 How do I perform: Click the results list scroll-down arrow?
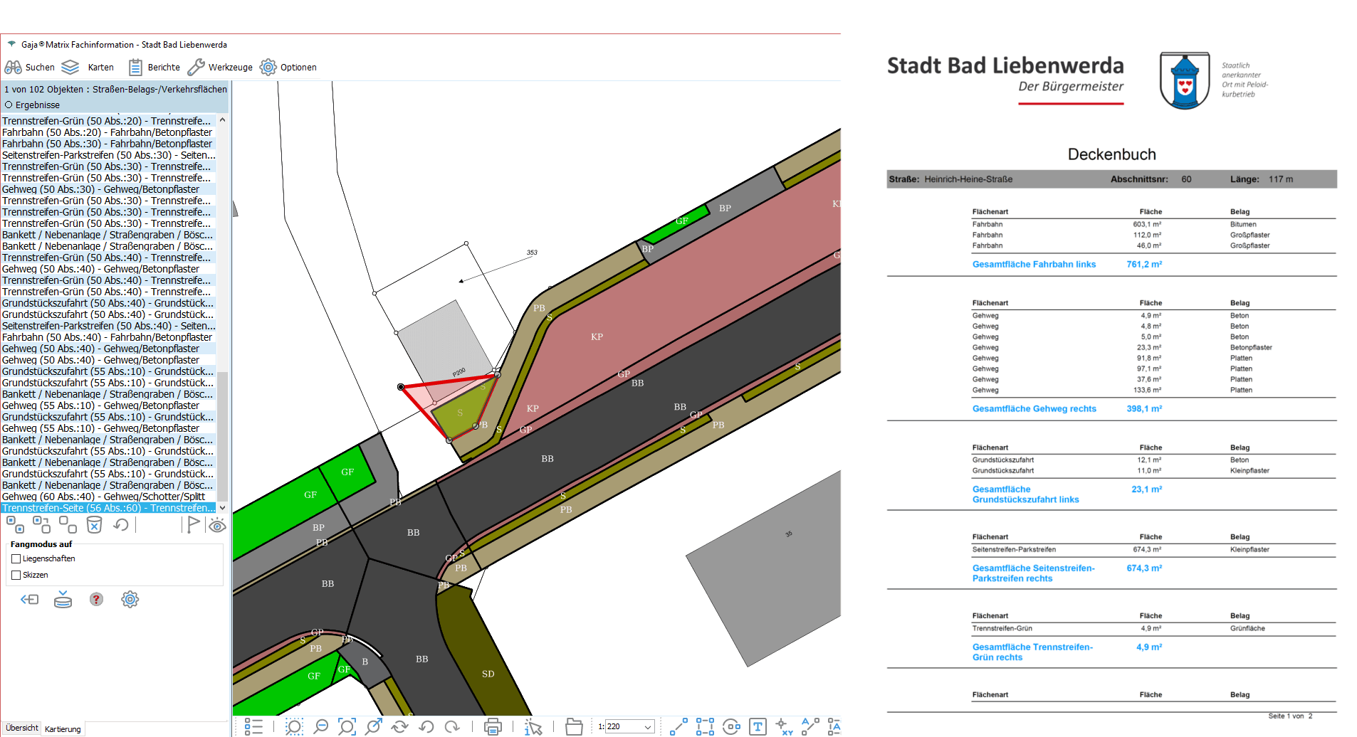[x=222, y=508]
